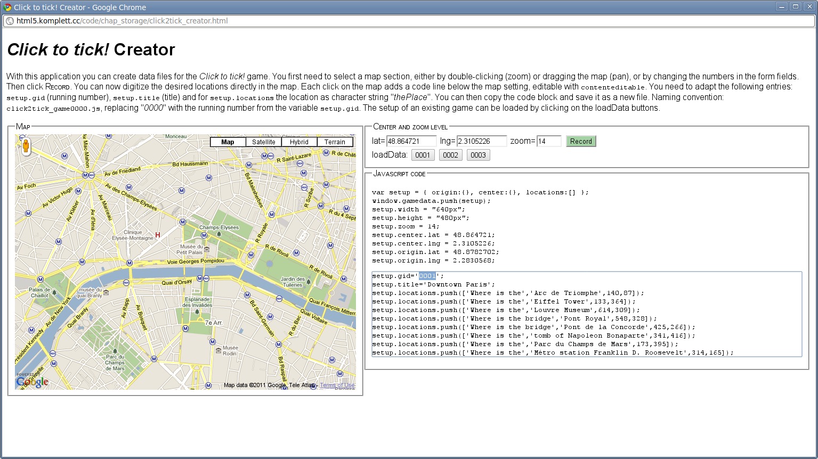Screen dimensions: 818x459
Task: Click the musée du quai Branly icon
Action: click(x=106, y=292)
